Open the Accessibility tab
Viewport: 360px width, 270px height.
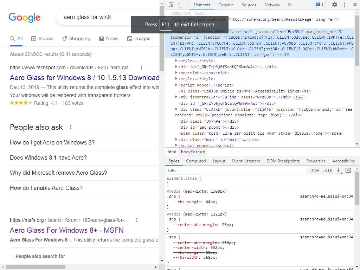[343, 161]
